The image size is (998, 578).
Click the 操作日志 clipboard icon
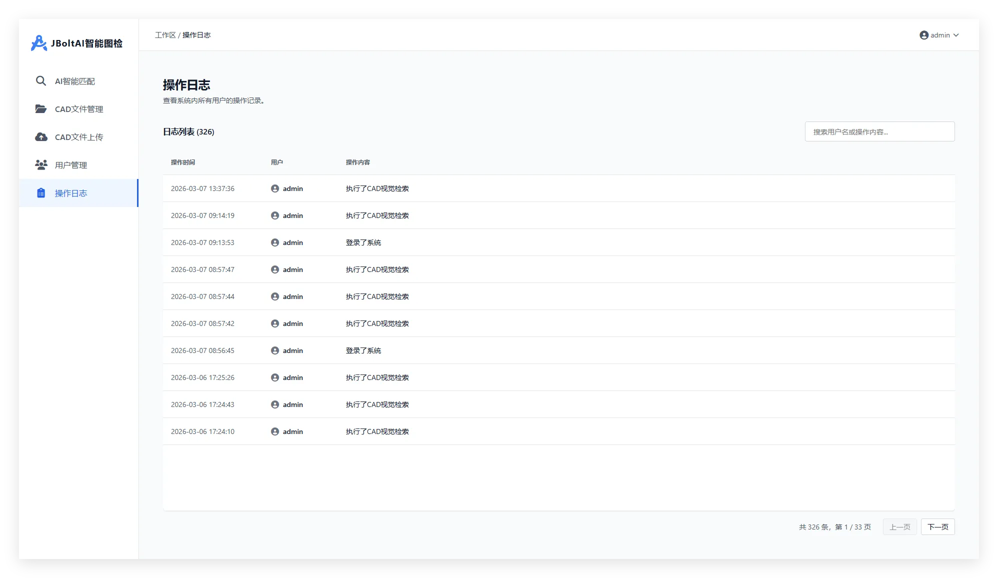(41, 193)
